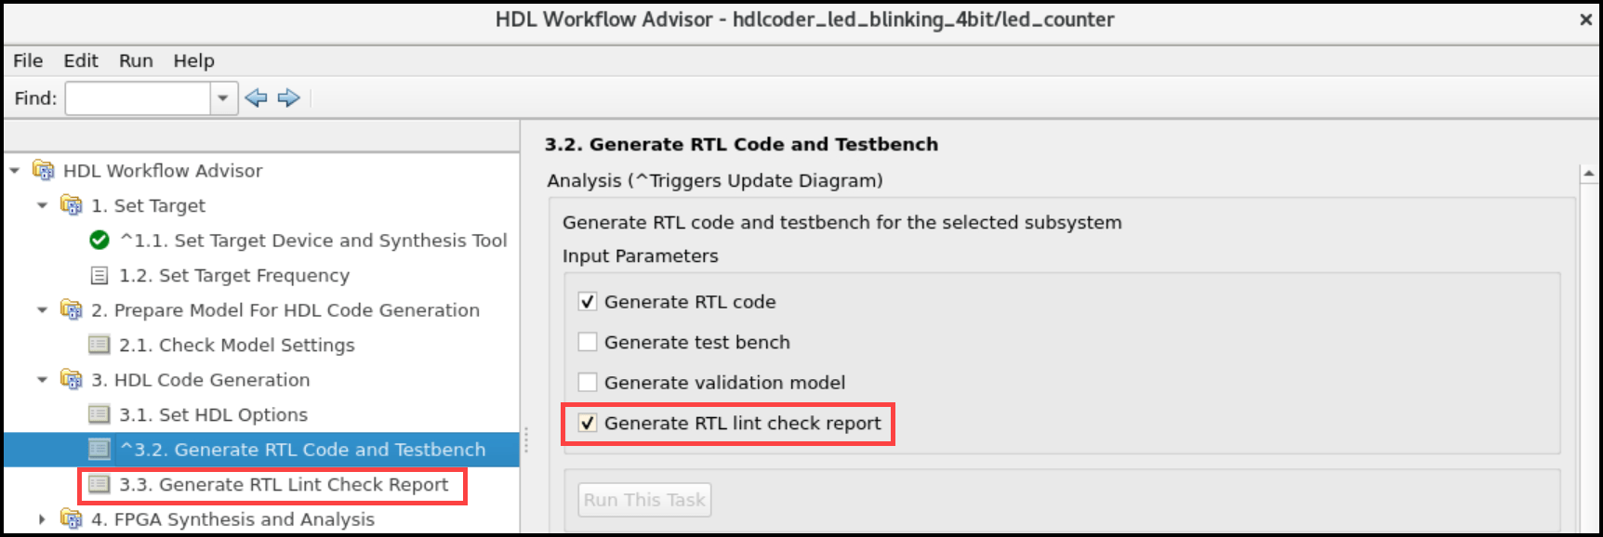Uncheck the Generate RTL code checkbox
Screen dimensions: 1603x537
588,302
